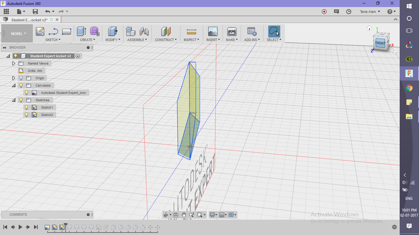Select Sketch1 in the browser tree
Viewport: 419px width, 235px height.
(47, 107)
